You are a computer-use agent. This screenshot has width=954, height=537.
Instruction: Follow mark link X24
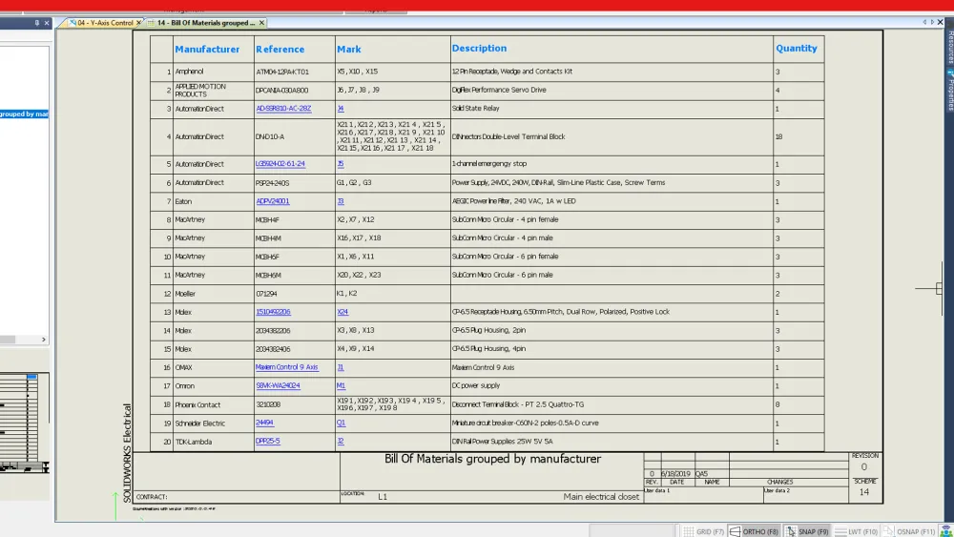pyautogui.click(x=342, y=311)
